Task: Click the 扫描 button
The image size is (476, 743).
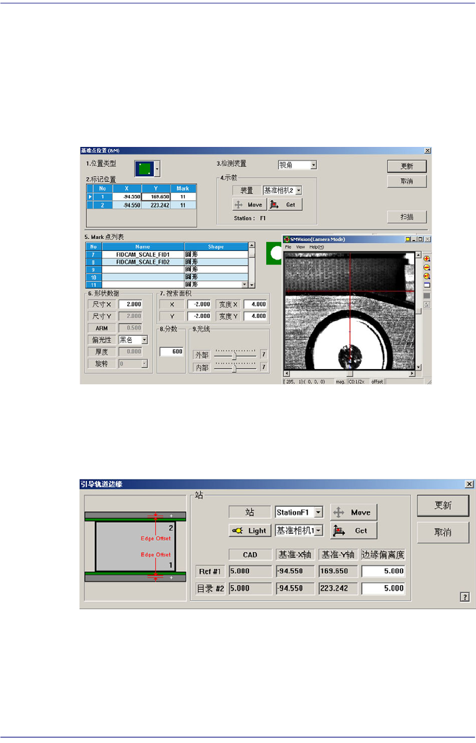Action: point(406,217)
